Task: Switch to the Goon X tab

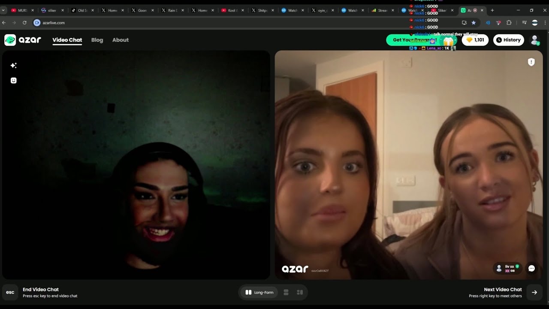Action: tap(142, 10)
